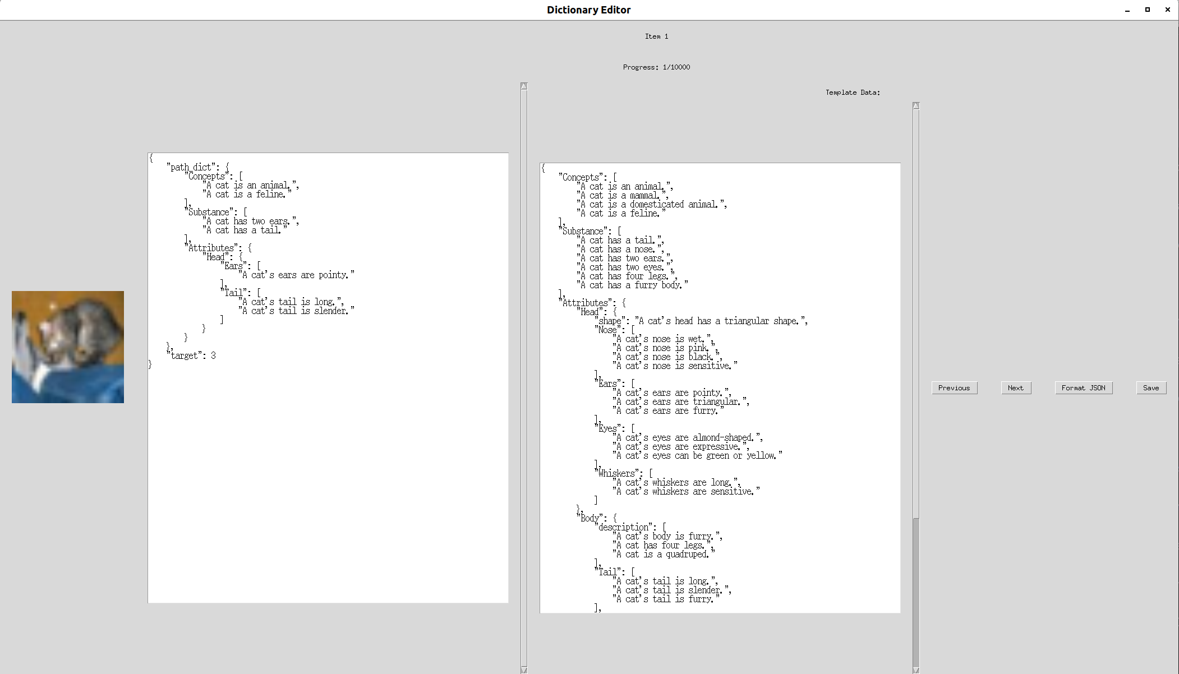Viewport: 1179px width, 674px height.
Task: Click the Template Data label
Action: click(852, 93)
